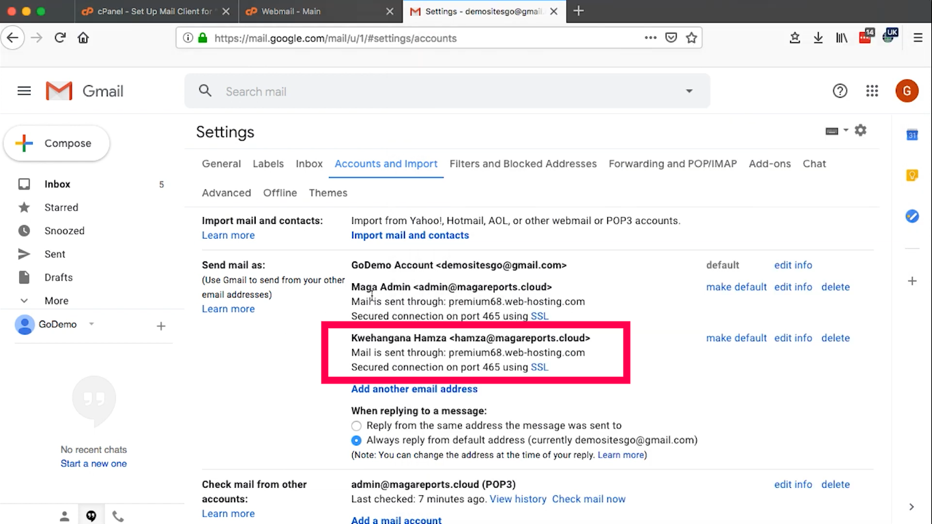Switch to General settings tab
This screenshot has width=932, height=524.
point(221,164)
